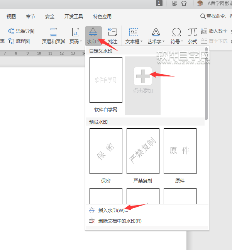Expand the 文本框 dropdown arrow

pyautogui.click(x=141, y=41)
